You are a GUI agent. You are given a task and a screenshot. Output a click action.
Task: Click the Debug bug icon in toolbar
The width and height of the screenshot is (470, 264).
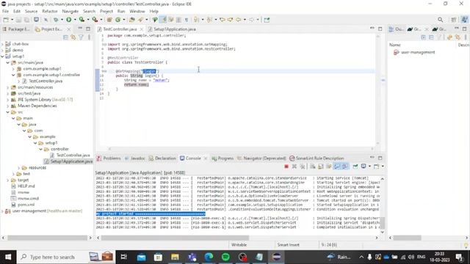coord(56,20)
